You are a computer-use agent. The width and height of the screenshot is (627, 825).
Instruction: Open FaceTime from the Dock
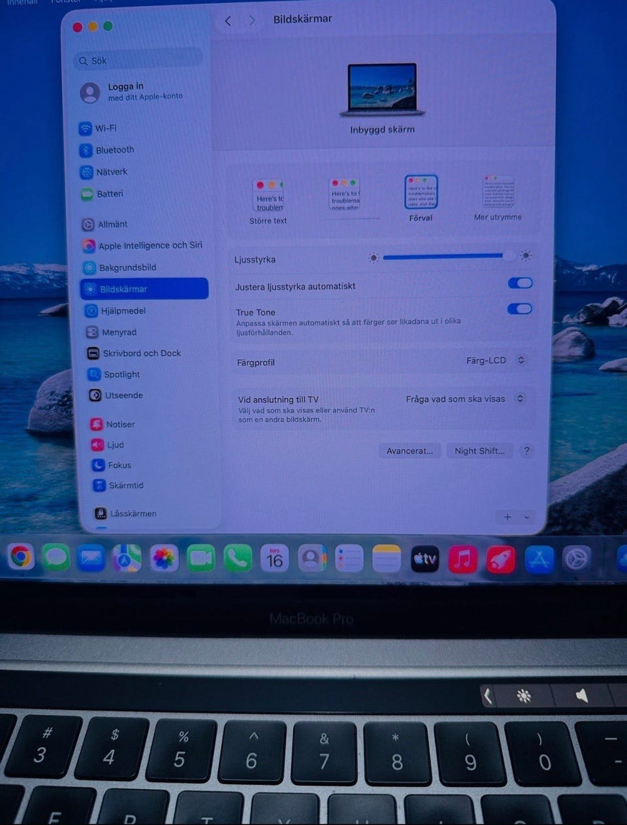(201, 558)
